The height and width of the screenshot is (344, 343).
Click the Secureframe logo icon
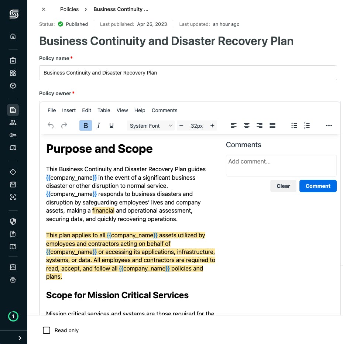(14, 14)
